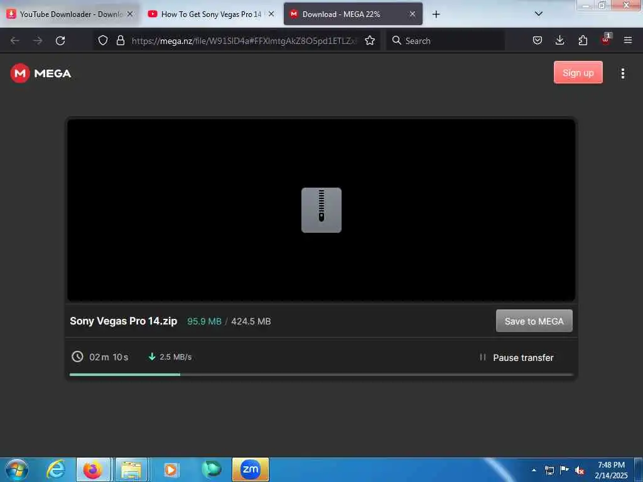Select the Download - MEGA 22% tab

pos(352,14)
